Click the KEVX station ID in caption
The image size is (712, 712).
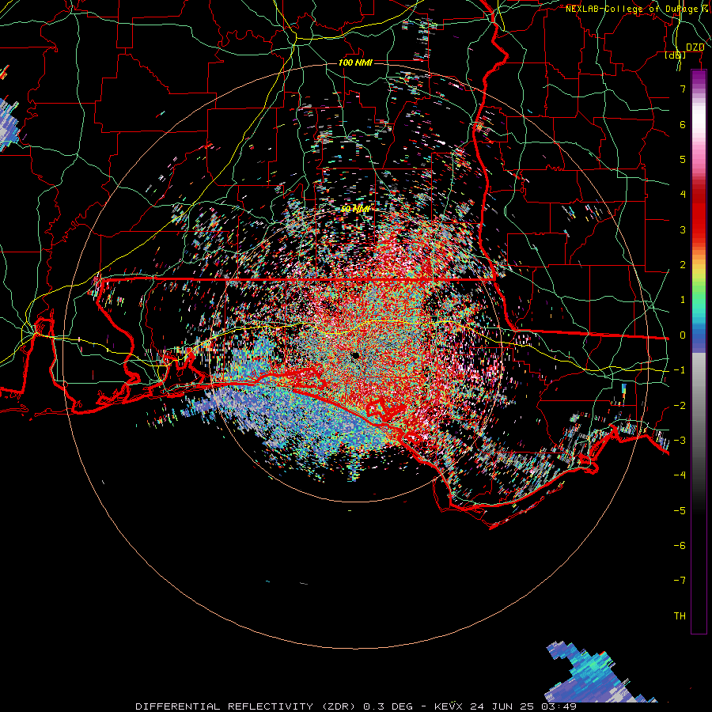point(450,706)
